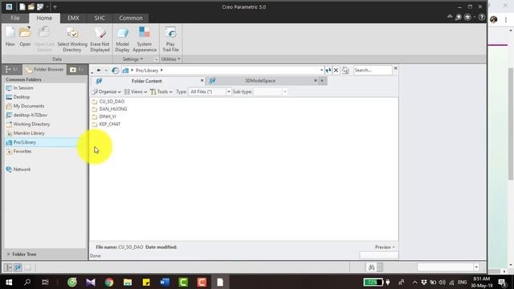Click the stop X beside the address bar
514x289 pixels.
tap(336, 70)
